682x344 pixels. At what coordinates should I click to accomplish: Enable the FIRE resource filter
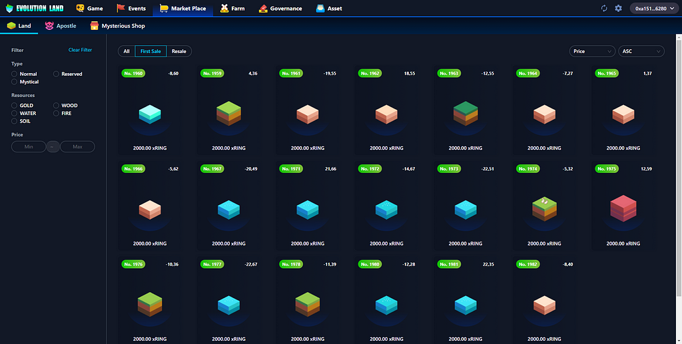(56, 113)
